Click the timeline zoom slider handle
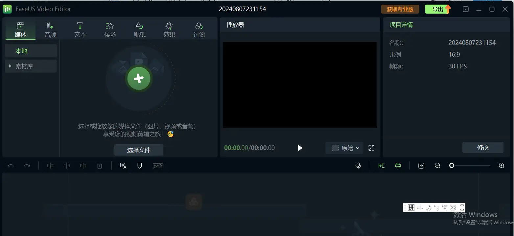Screen dimensions: 514x236 tap(452, 166)
